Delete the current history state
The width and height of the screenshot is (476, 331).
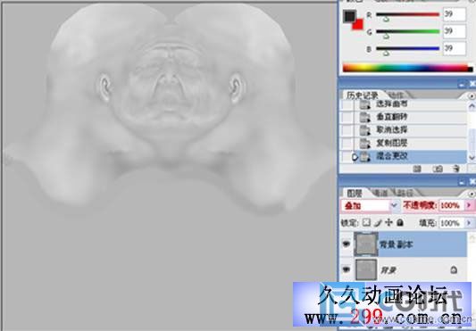tap(455, 169)
